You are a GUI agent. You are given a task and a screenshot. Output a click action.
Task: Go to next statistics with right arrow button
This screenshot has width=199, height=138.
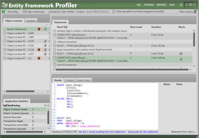(x=48, y=105)
